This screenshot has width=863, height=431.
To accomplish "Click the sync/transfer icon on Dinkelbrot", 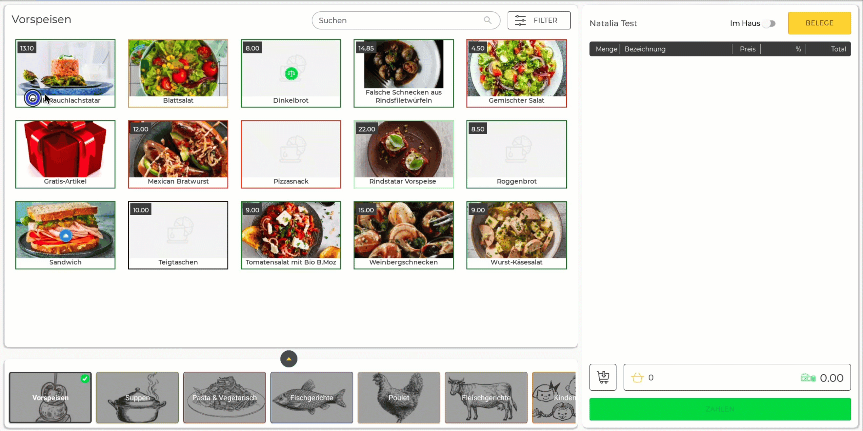I will click(x=291, y=73).
